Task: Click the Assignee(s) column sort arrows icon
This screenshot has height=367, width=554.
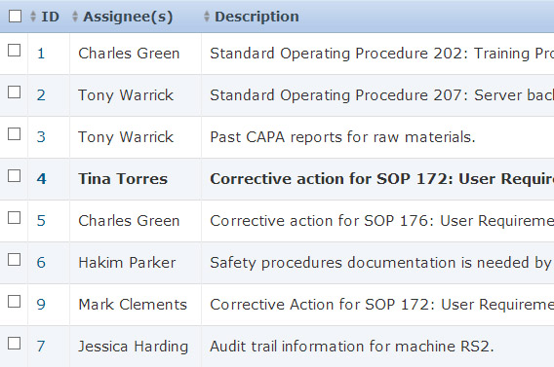Action: [75, 17]
